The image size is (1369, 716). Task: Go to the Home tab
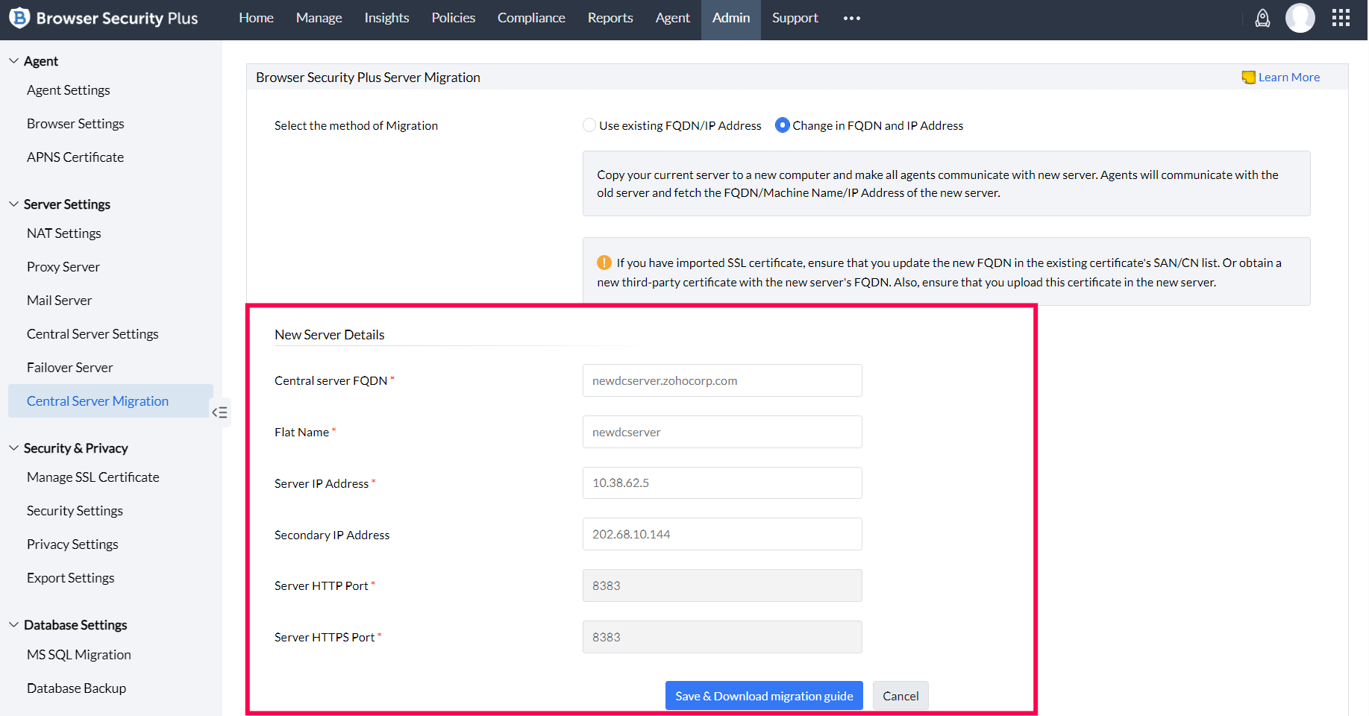click(x=256, y=18)
